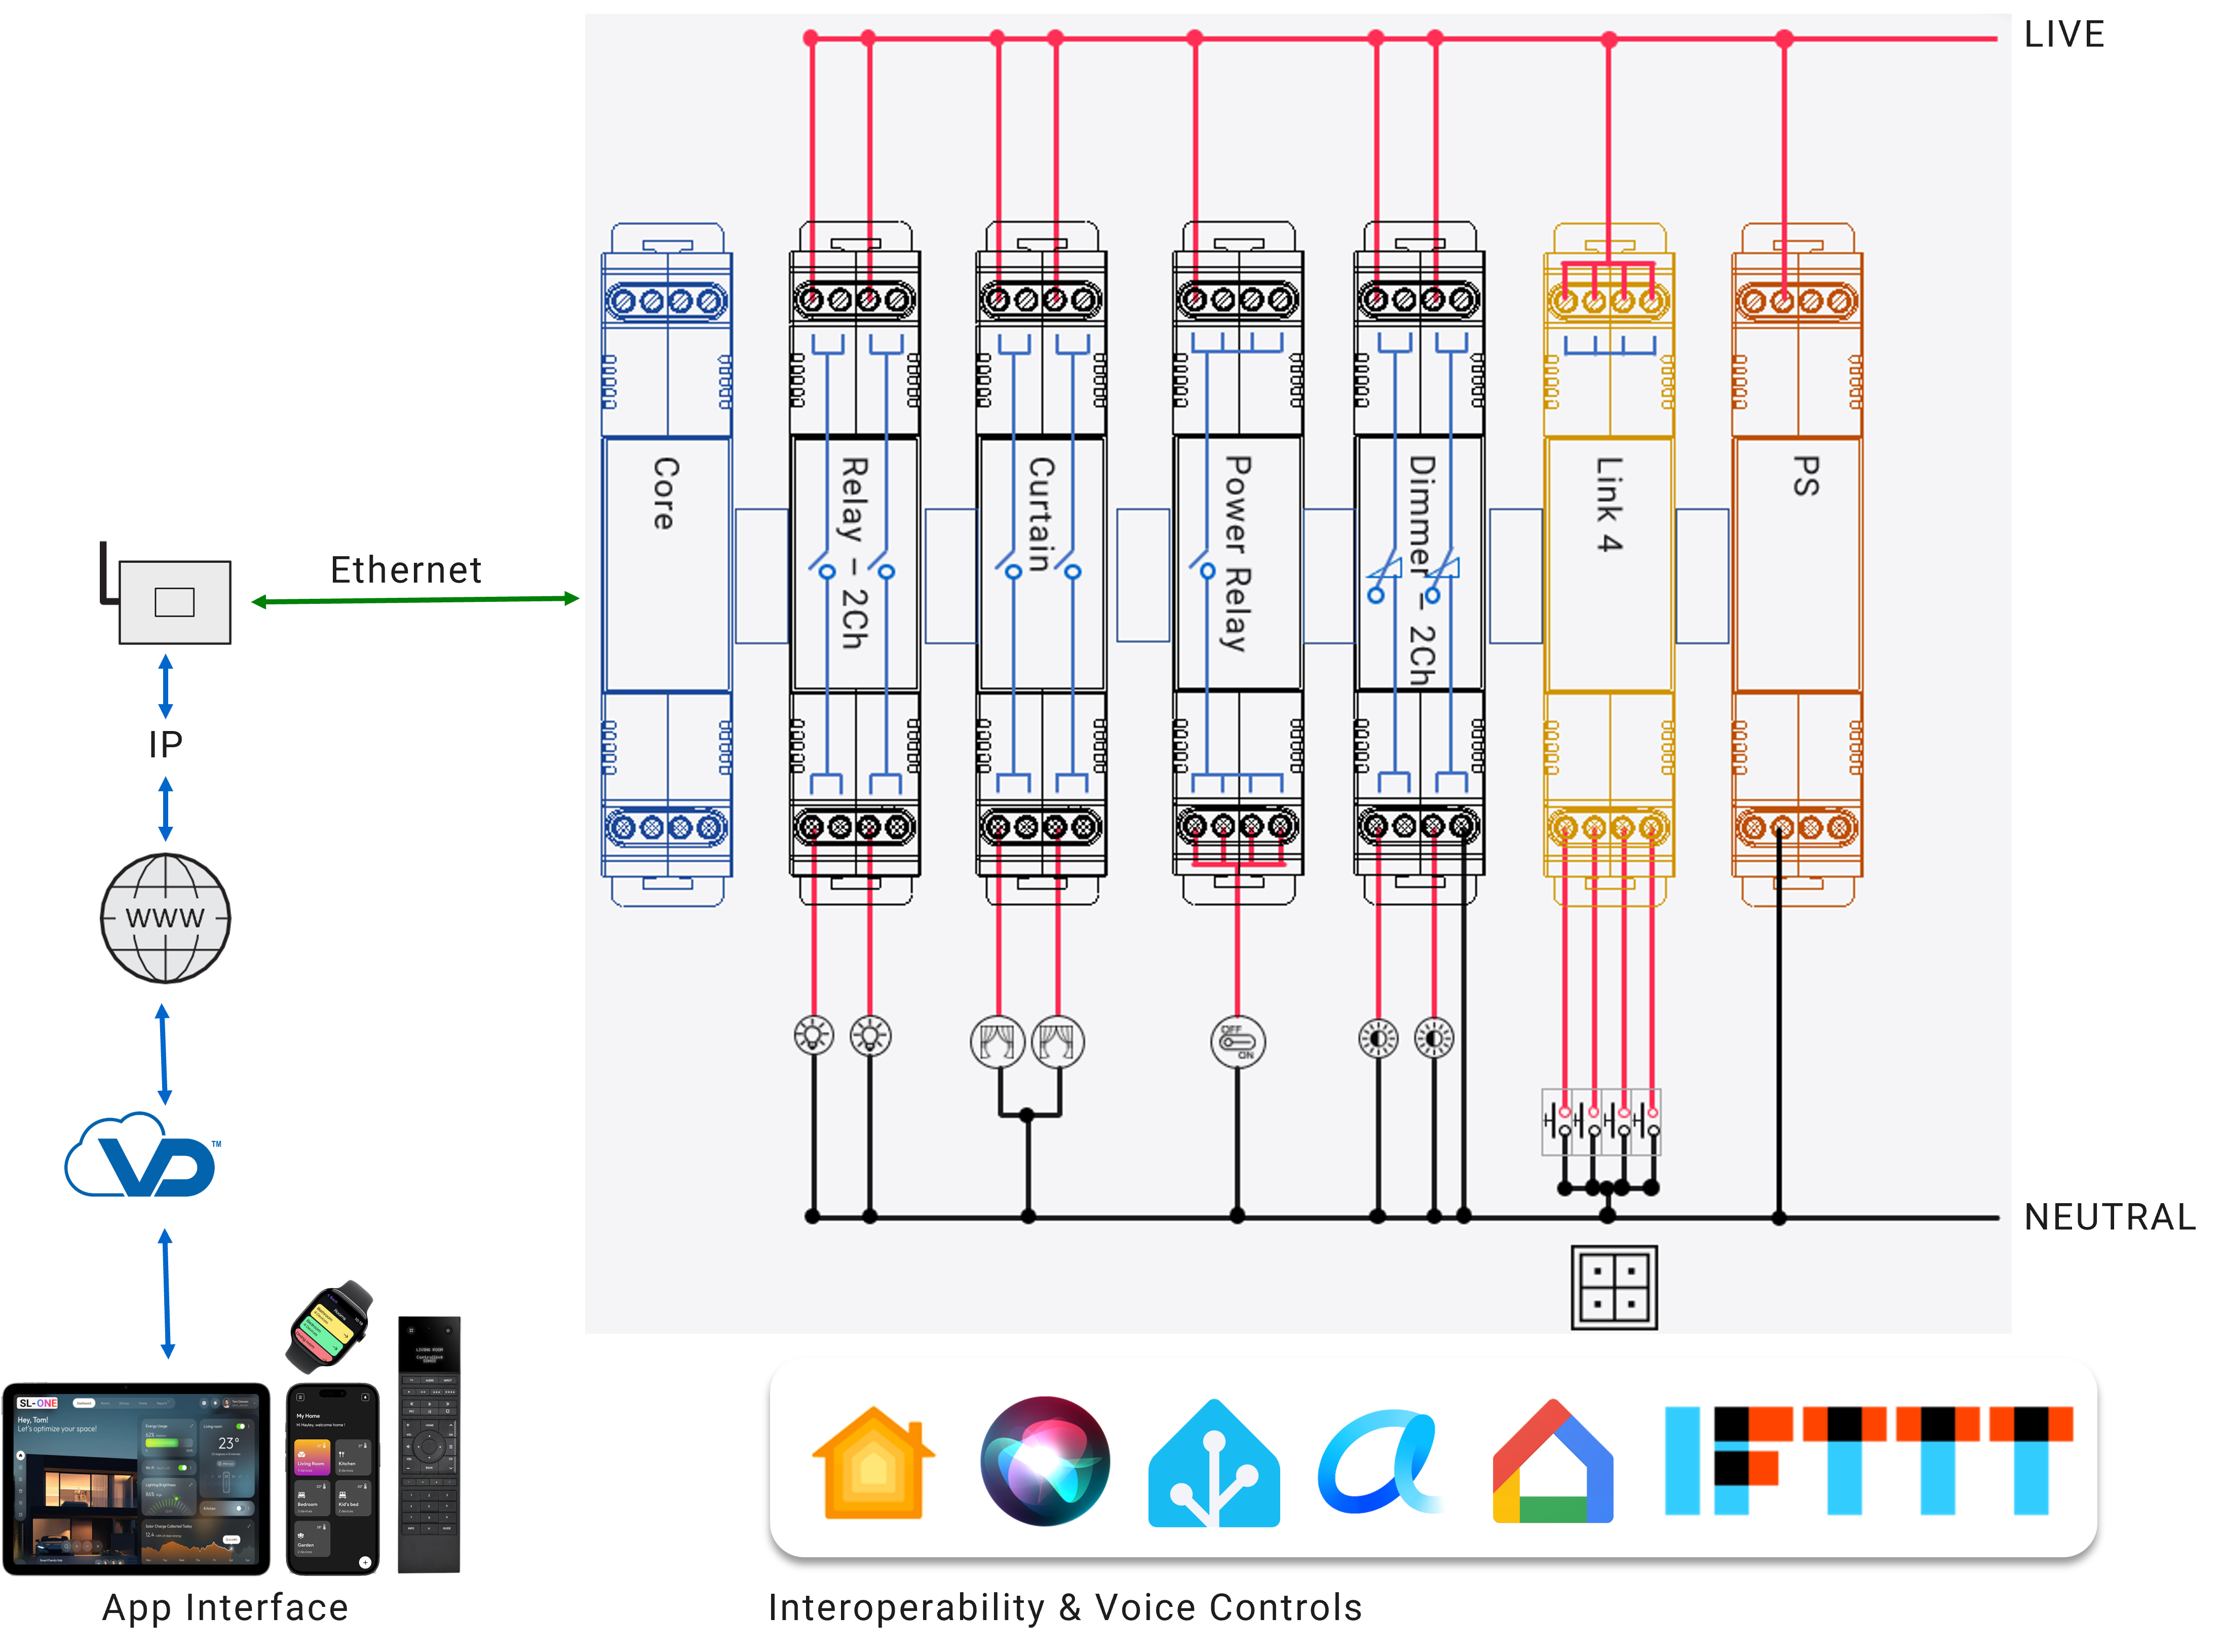
Task: Click the WWW globe icon
Action: click(x=166, y=917)
